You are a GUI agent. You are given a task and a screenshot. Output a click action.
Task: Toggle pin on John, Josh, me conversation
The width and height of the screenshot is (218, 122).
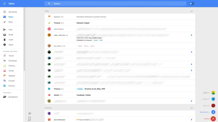point(191,35)
